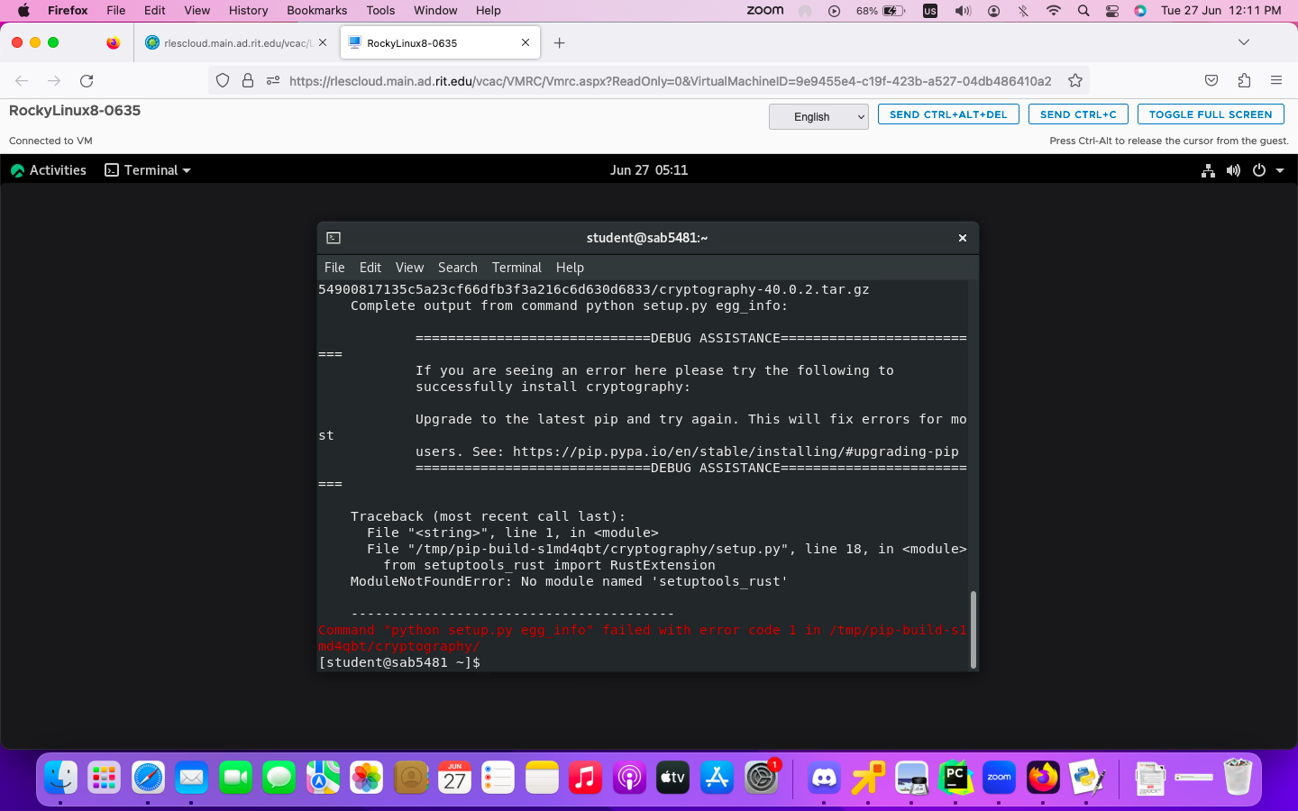The image size is (1298, 811).
Task: Open Discord from the Dock
Action: click(x=823, y=777)
